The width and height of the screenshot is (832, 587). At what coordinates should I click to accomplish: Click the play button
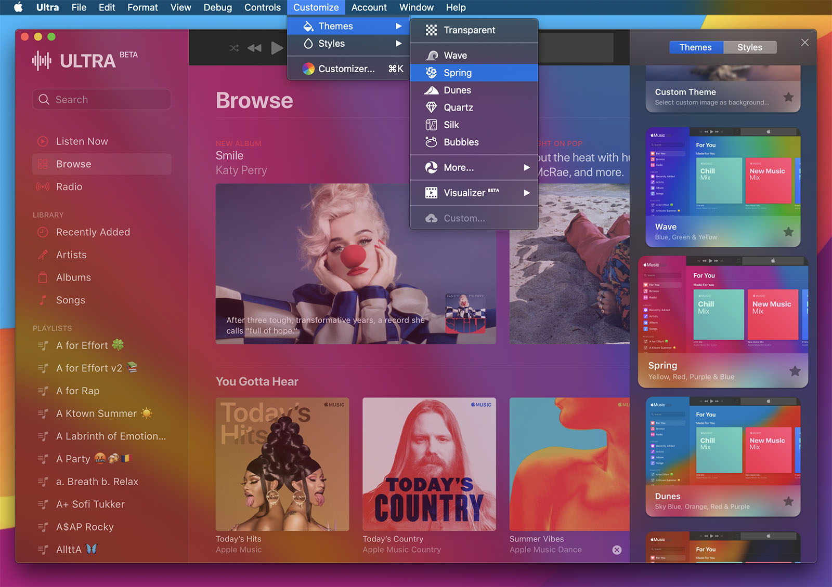coord(277,48)
